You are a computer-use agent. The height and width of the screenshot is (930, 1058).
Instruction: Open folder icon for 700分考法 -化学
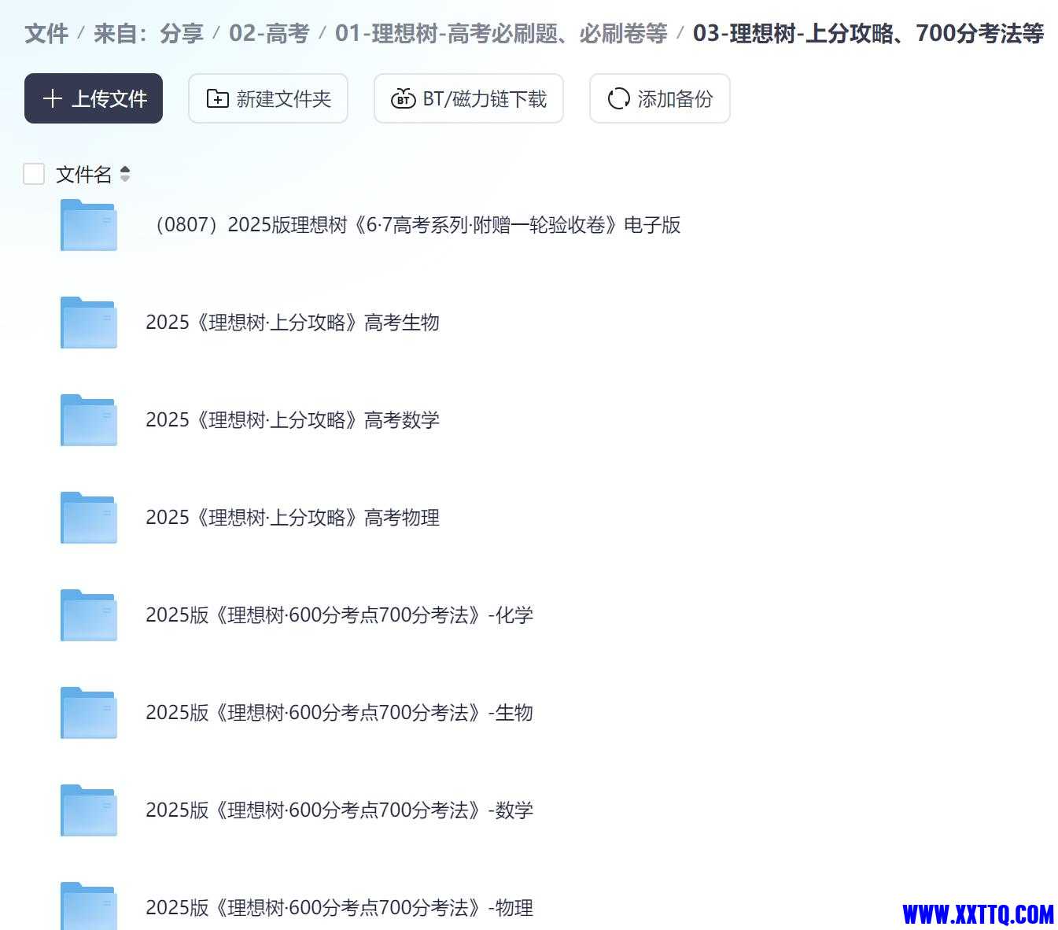tap(89, 615)
